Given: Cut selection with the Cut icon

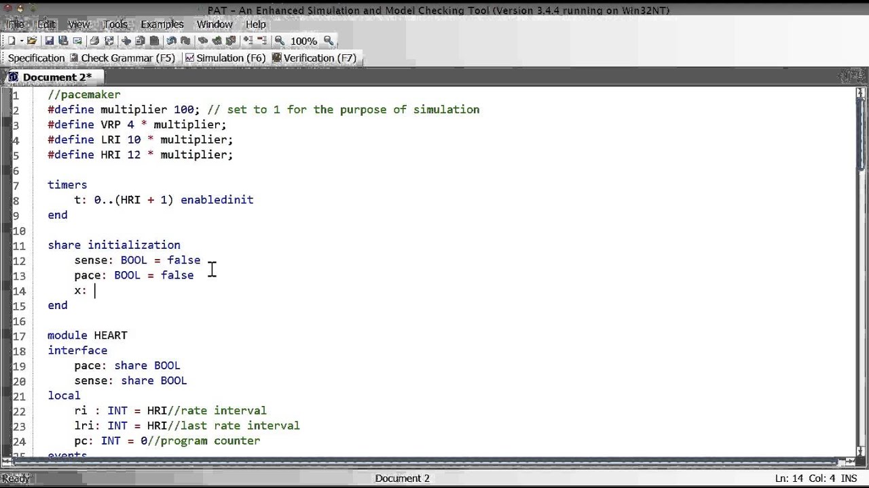Looking at the screenshot, I should 126,41.
